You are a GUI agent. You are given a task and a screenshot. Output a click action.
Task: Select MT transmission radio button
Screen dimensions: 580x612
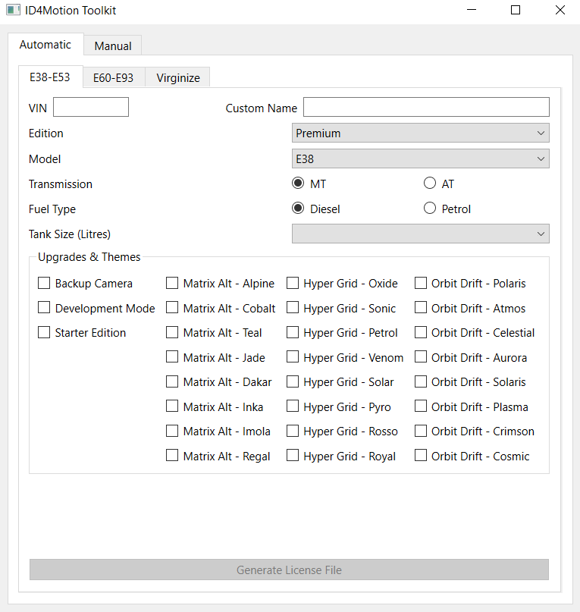pyautogui.click(x=298, y=183)
